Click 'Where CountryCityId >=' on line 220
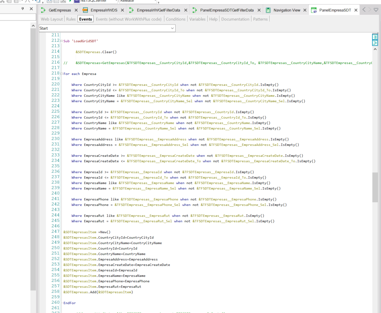The width and height of the screenshot is (381, 313). click(x=94, y=85)
